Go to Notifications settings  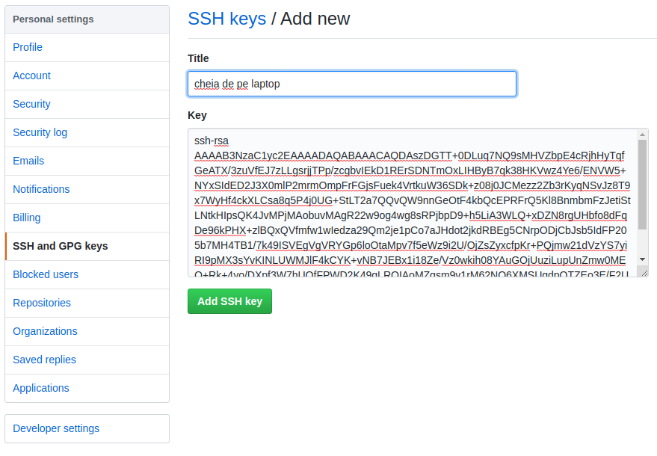tap(41, 189)
